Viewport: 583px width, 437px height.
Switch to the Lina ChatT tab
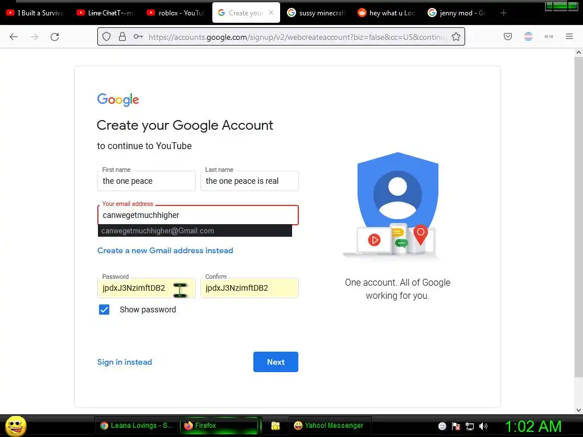[105, 13]
